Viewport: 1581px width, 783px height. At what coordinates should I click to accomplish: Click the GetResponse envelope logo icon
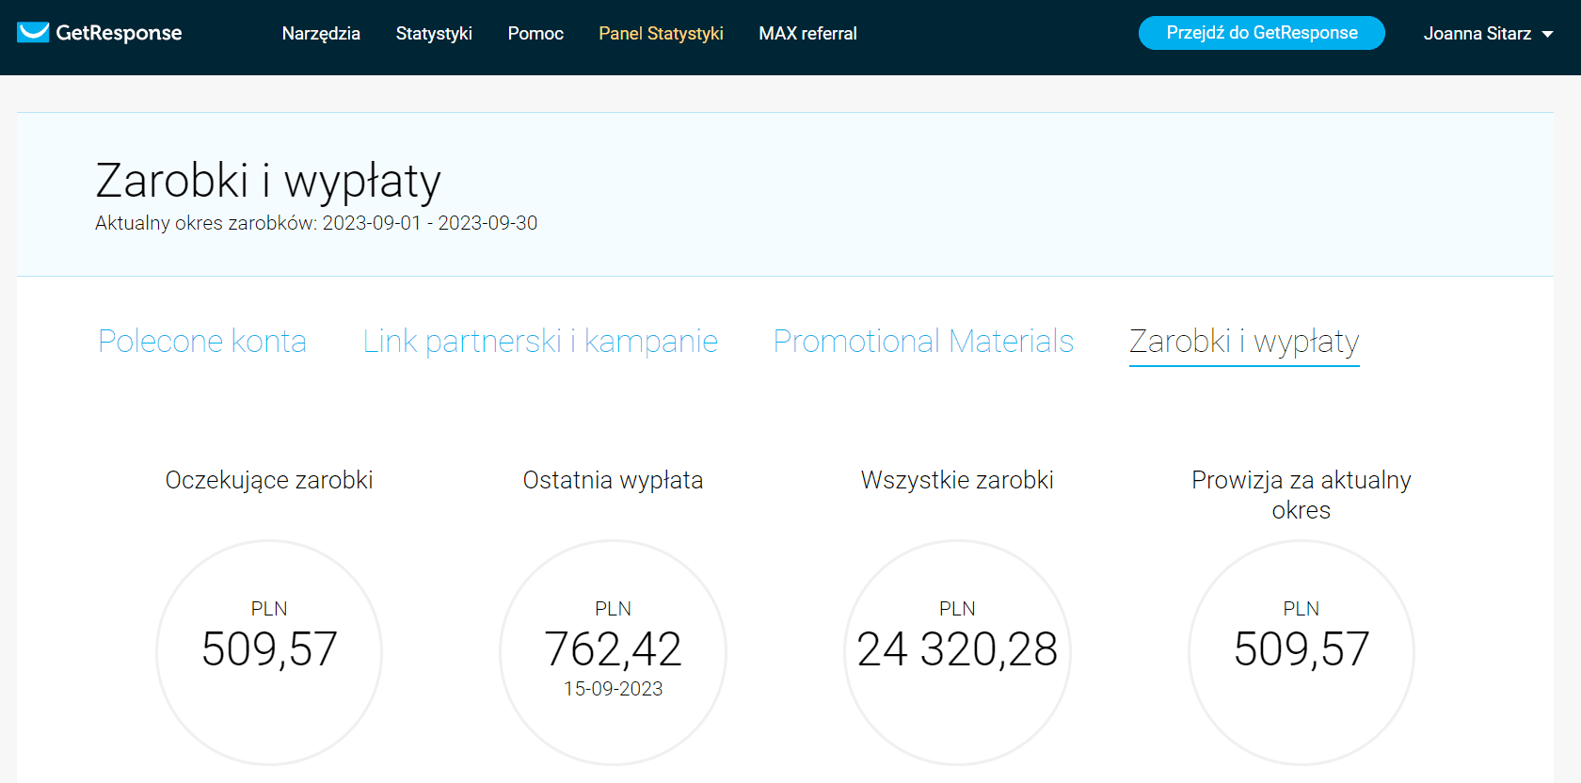tap(33, 33)
